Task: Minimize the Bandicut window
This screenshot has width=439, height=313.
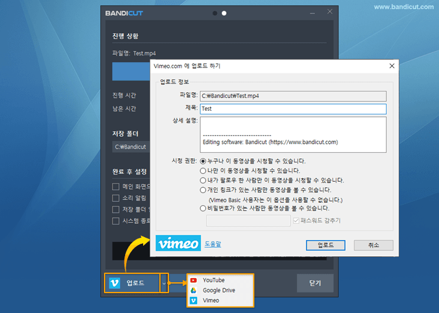Action: point(313,13)
